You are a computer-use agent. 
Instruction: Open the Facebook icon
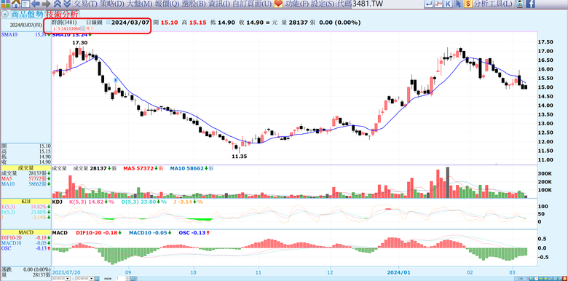coord(530,4)
